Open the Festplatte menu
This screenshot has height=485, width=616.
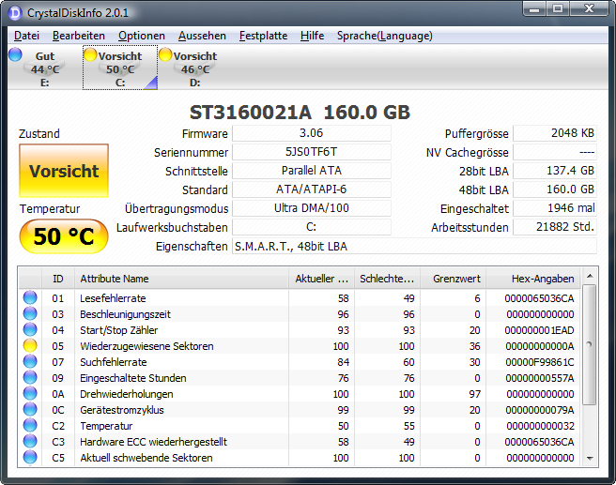(x=263, y=36)
